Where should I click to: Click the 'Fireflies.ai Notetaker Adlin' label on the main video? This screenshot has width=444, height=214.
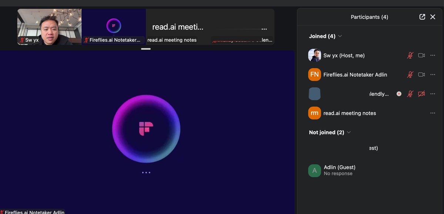pos(34,212)
